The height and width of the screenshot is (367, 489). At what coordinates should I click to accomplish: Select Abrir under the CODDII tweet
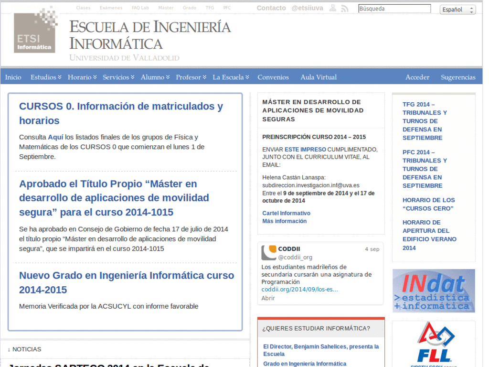[x=268, y=298]
